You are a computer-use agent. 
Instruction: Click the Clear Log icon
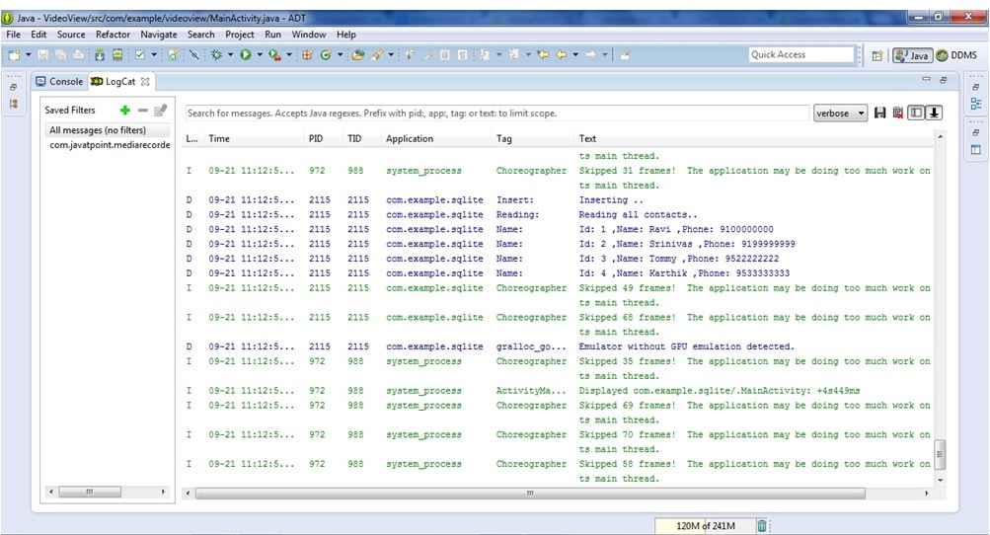click(x=897, y=114)
